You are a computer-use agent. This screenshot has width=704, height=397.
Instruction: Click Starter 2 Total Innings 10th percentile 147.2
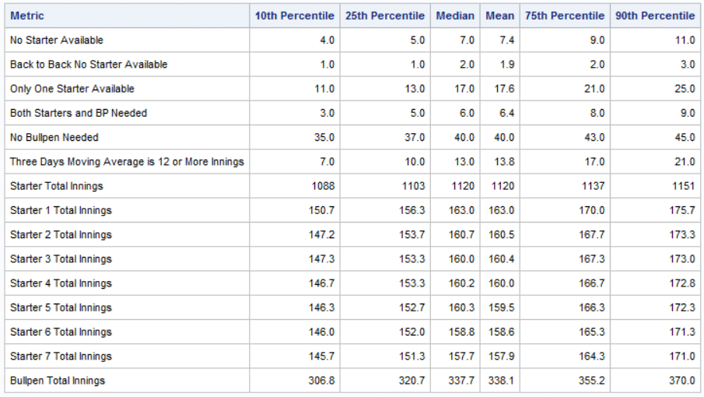321,234
